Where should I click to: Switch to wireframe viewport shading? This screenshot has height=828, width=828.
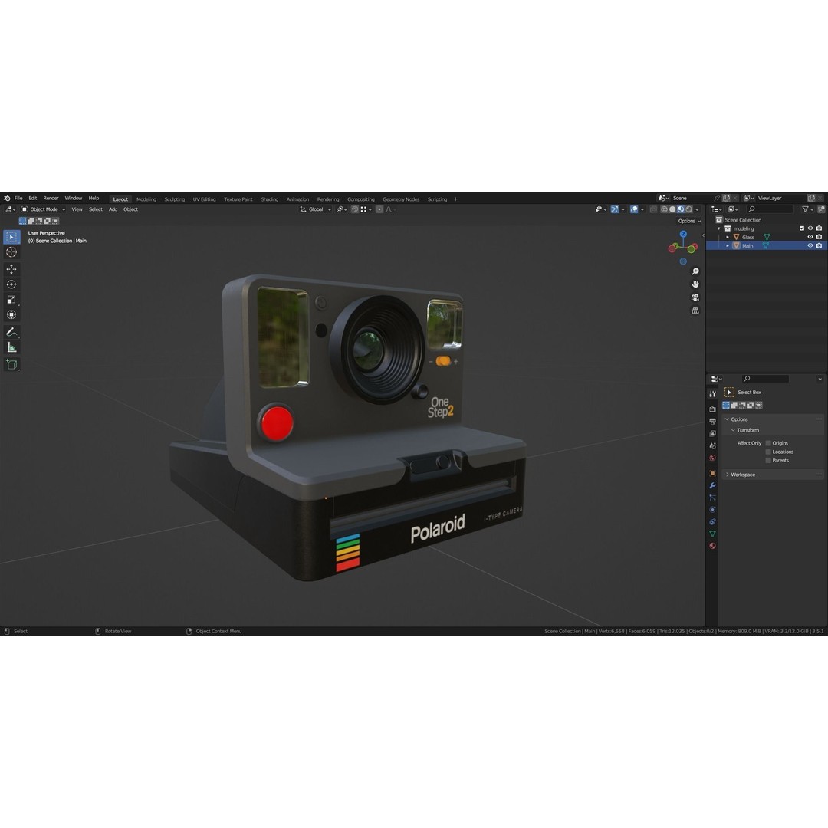pos(664,209)
